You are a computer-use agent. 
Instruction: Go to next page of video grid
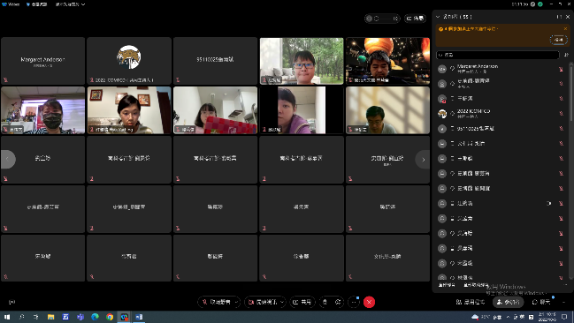[423, 160]
